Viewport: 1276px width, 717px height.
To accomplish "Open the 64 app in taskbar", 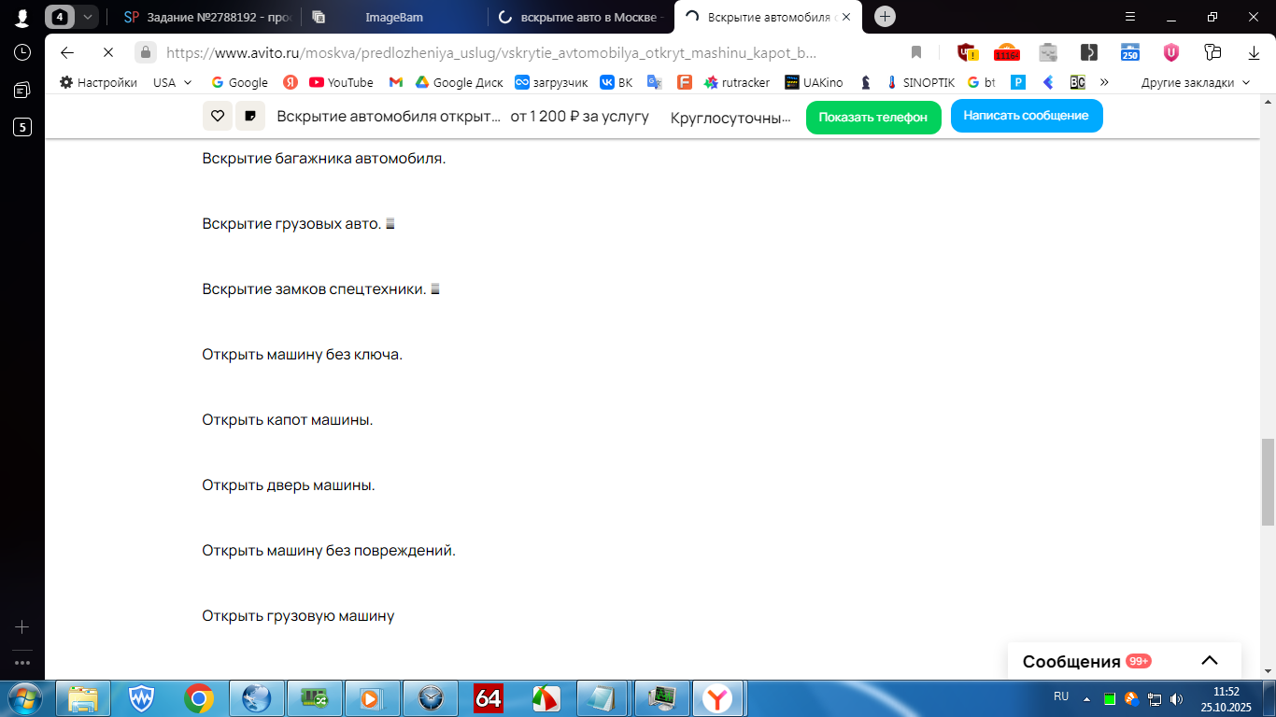I will click(489, 698).
